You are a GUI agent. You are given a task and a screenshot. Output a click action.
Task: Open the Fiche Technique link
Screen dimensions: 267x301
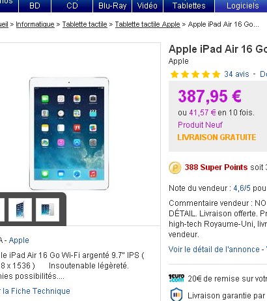(x=36, y=291)
